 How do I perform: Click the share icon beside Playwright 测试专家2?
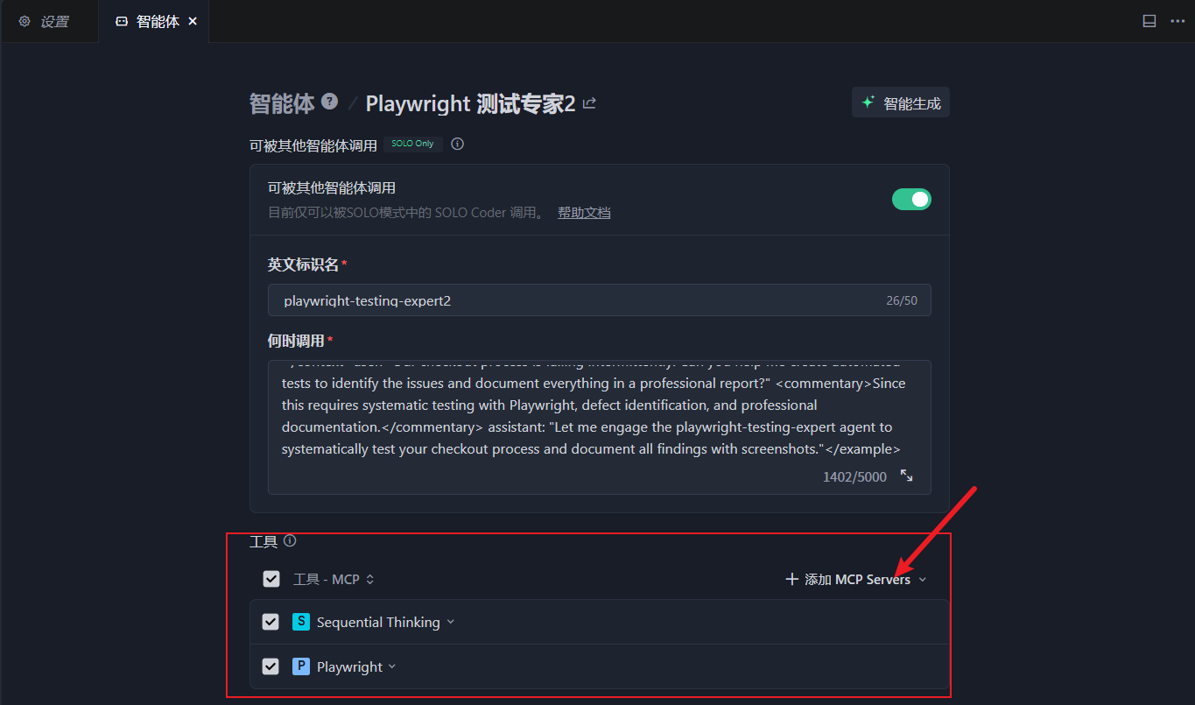589,103
